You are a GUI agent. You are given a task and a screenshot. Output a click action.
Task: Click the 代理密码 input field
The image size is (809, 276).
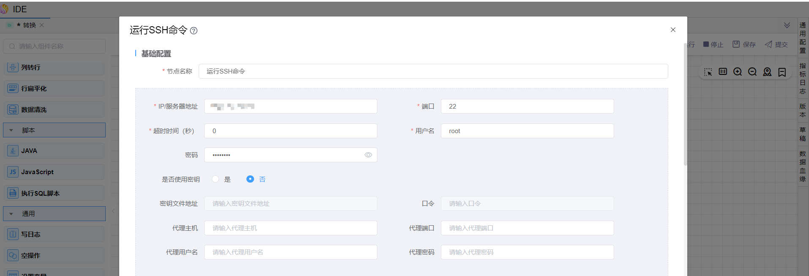[x=527, y=252]
